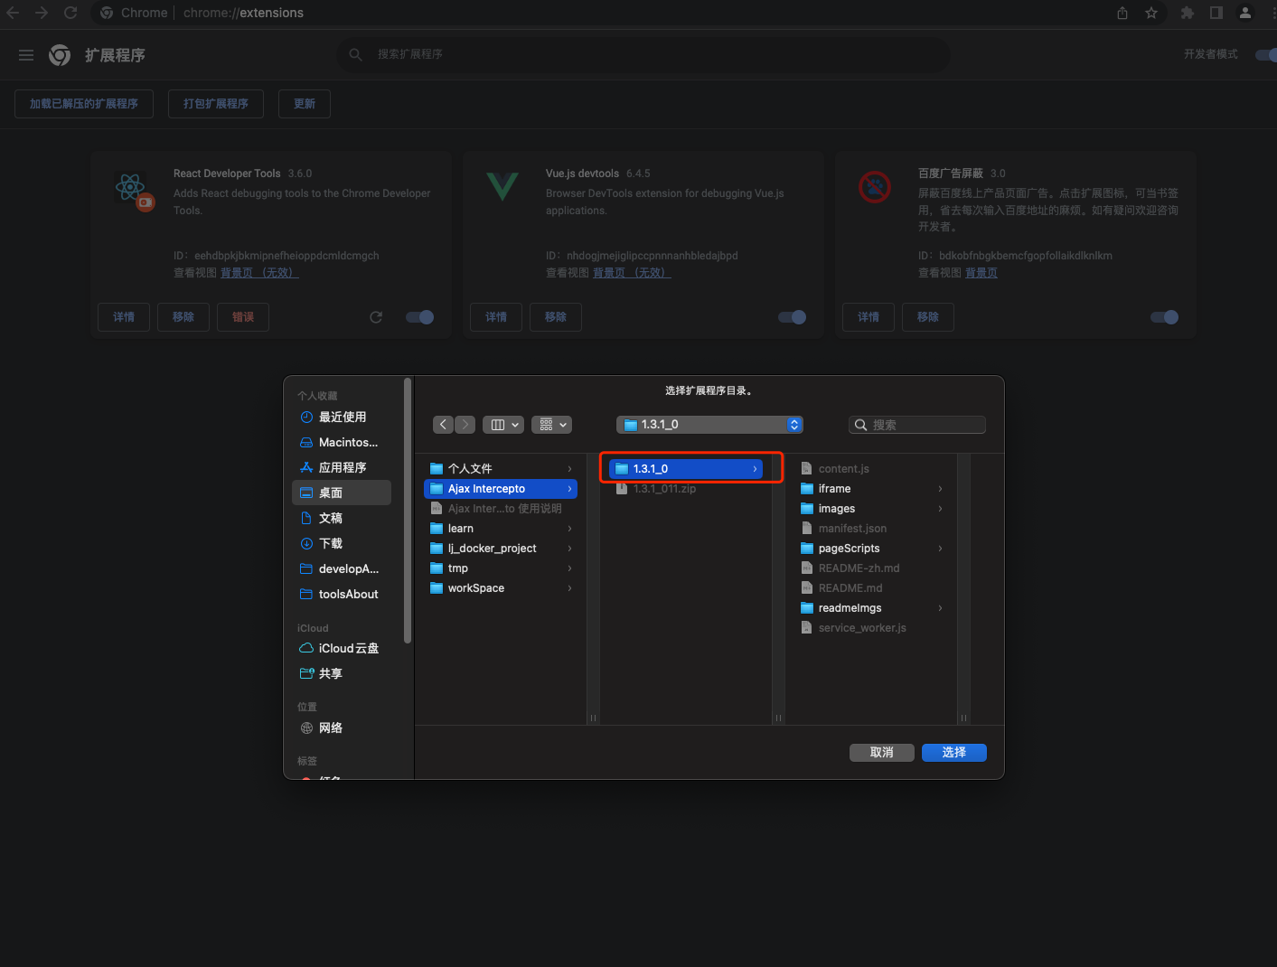The image size is (1277, 967).
Task: Open 文稿 in the sidebar
Action: (x=342, y=518)
